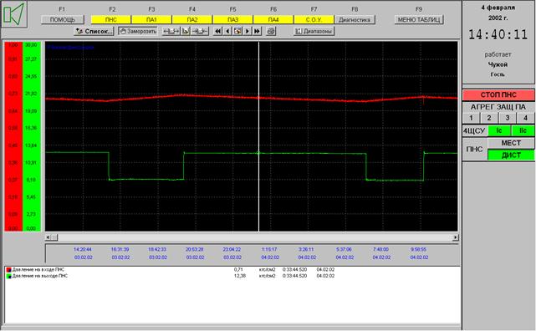This screenshot has width=536, height=331.
Task: Click the compress time scale icon
Action: click(200, 31)
